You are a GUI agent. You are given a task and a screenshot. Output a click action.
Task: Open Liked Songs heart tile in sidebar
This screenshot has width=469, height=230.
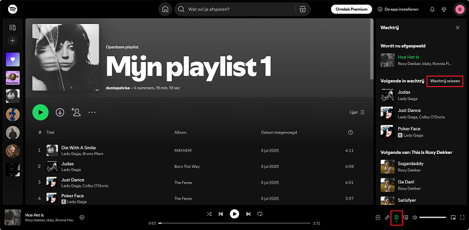tap(13, 60)
